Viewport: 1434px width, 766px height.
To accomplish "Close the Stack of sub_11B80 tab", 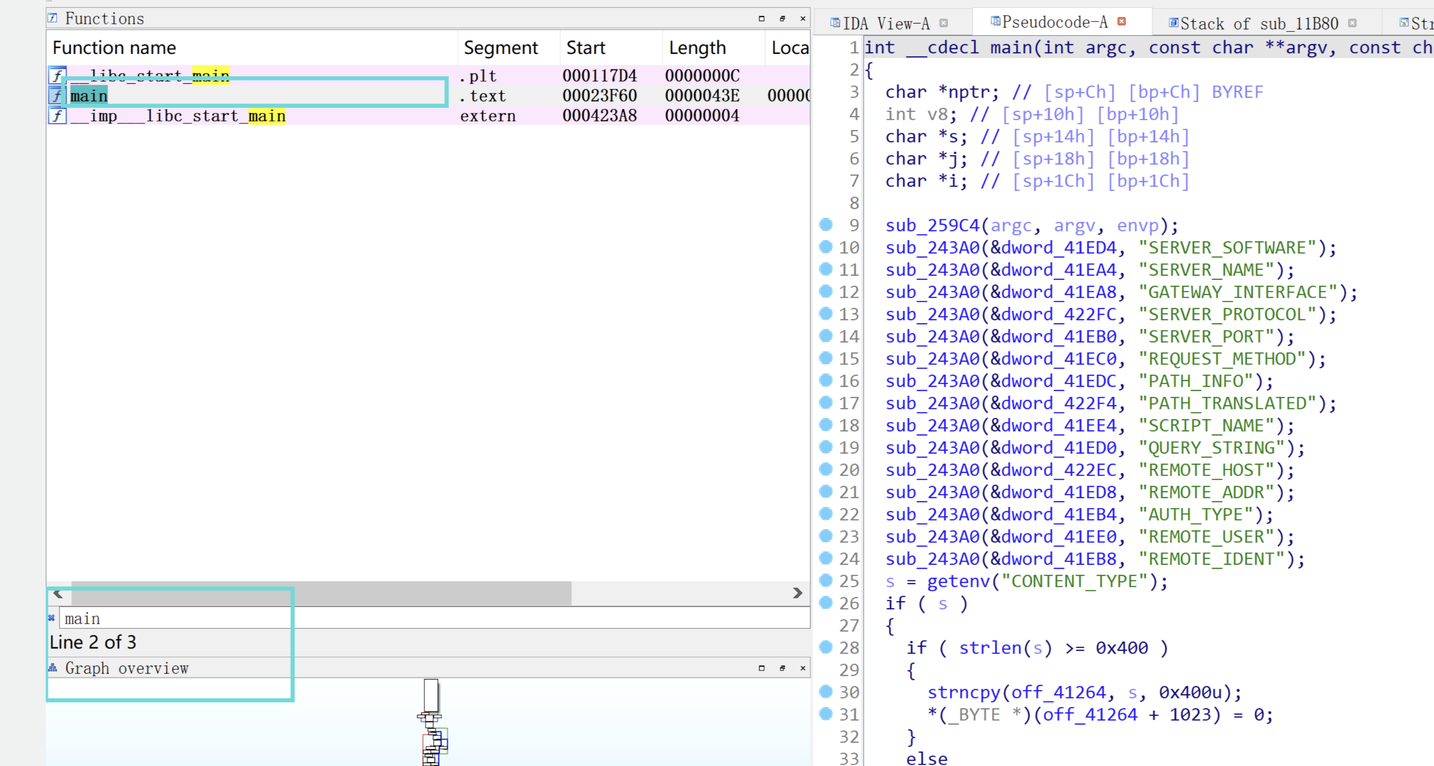I will tap(1353, 23).
